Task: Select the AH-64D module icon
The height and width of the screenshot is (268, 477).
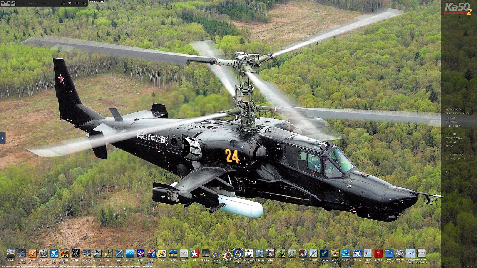Action: (x=65, y=253)
